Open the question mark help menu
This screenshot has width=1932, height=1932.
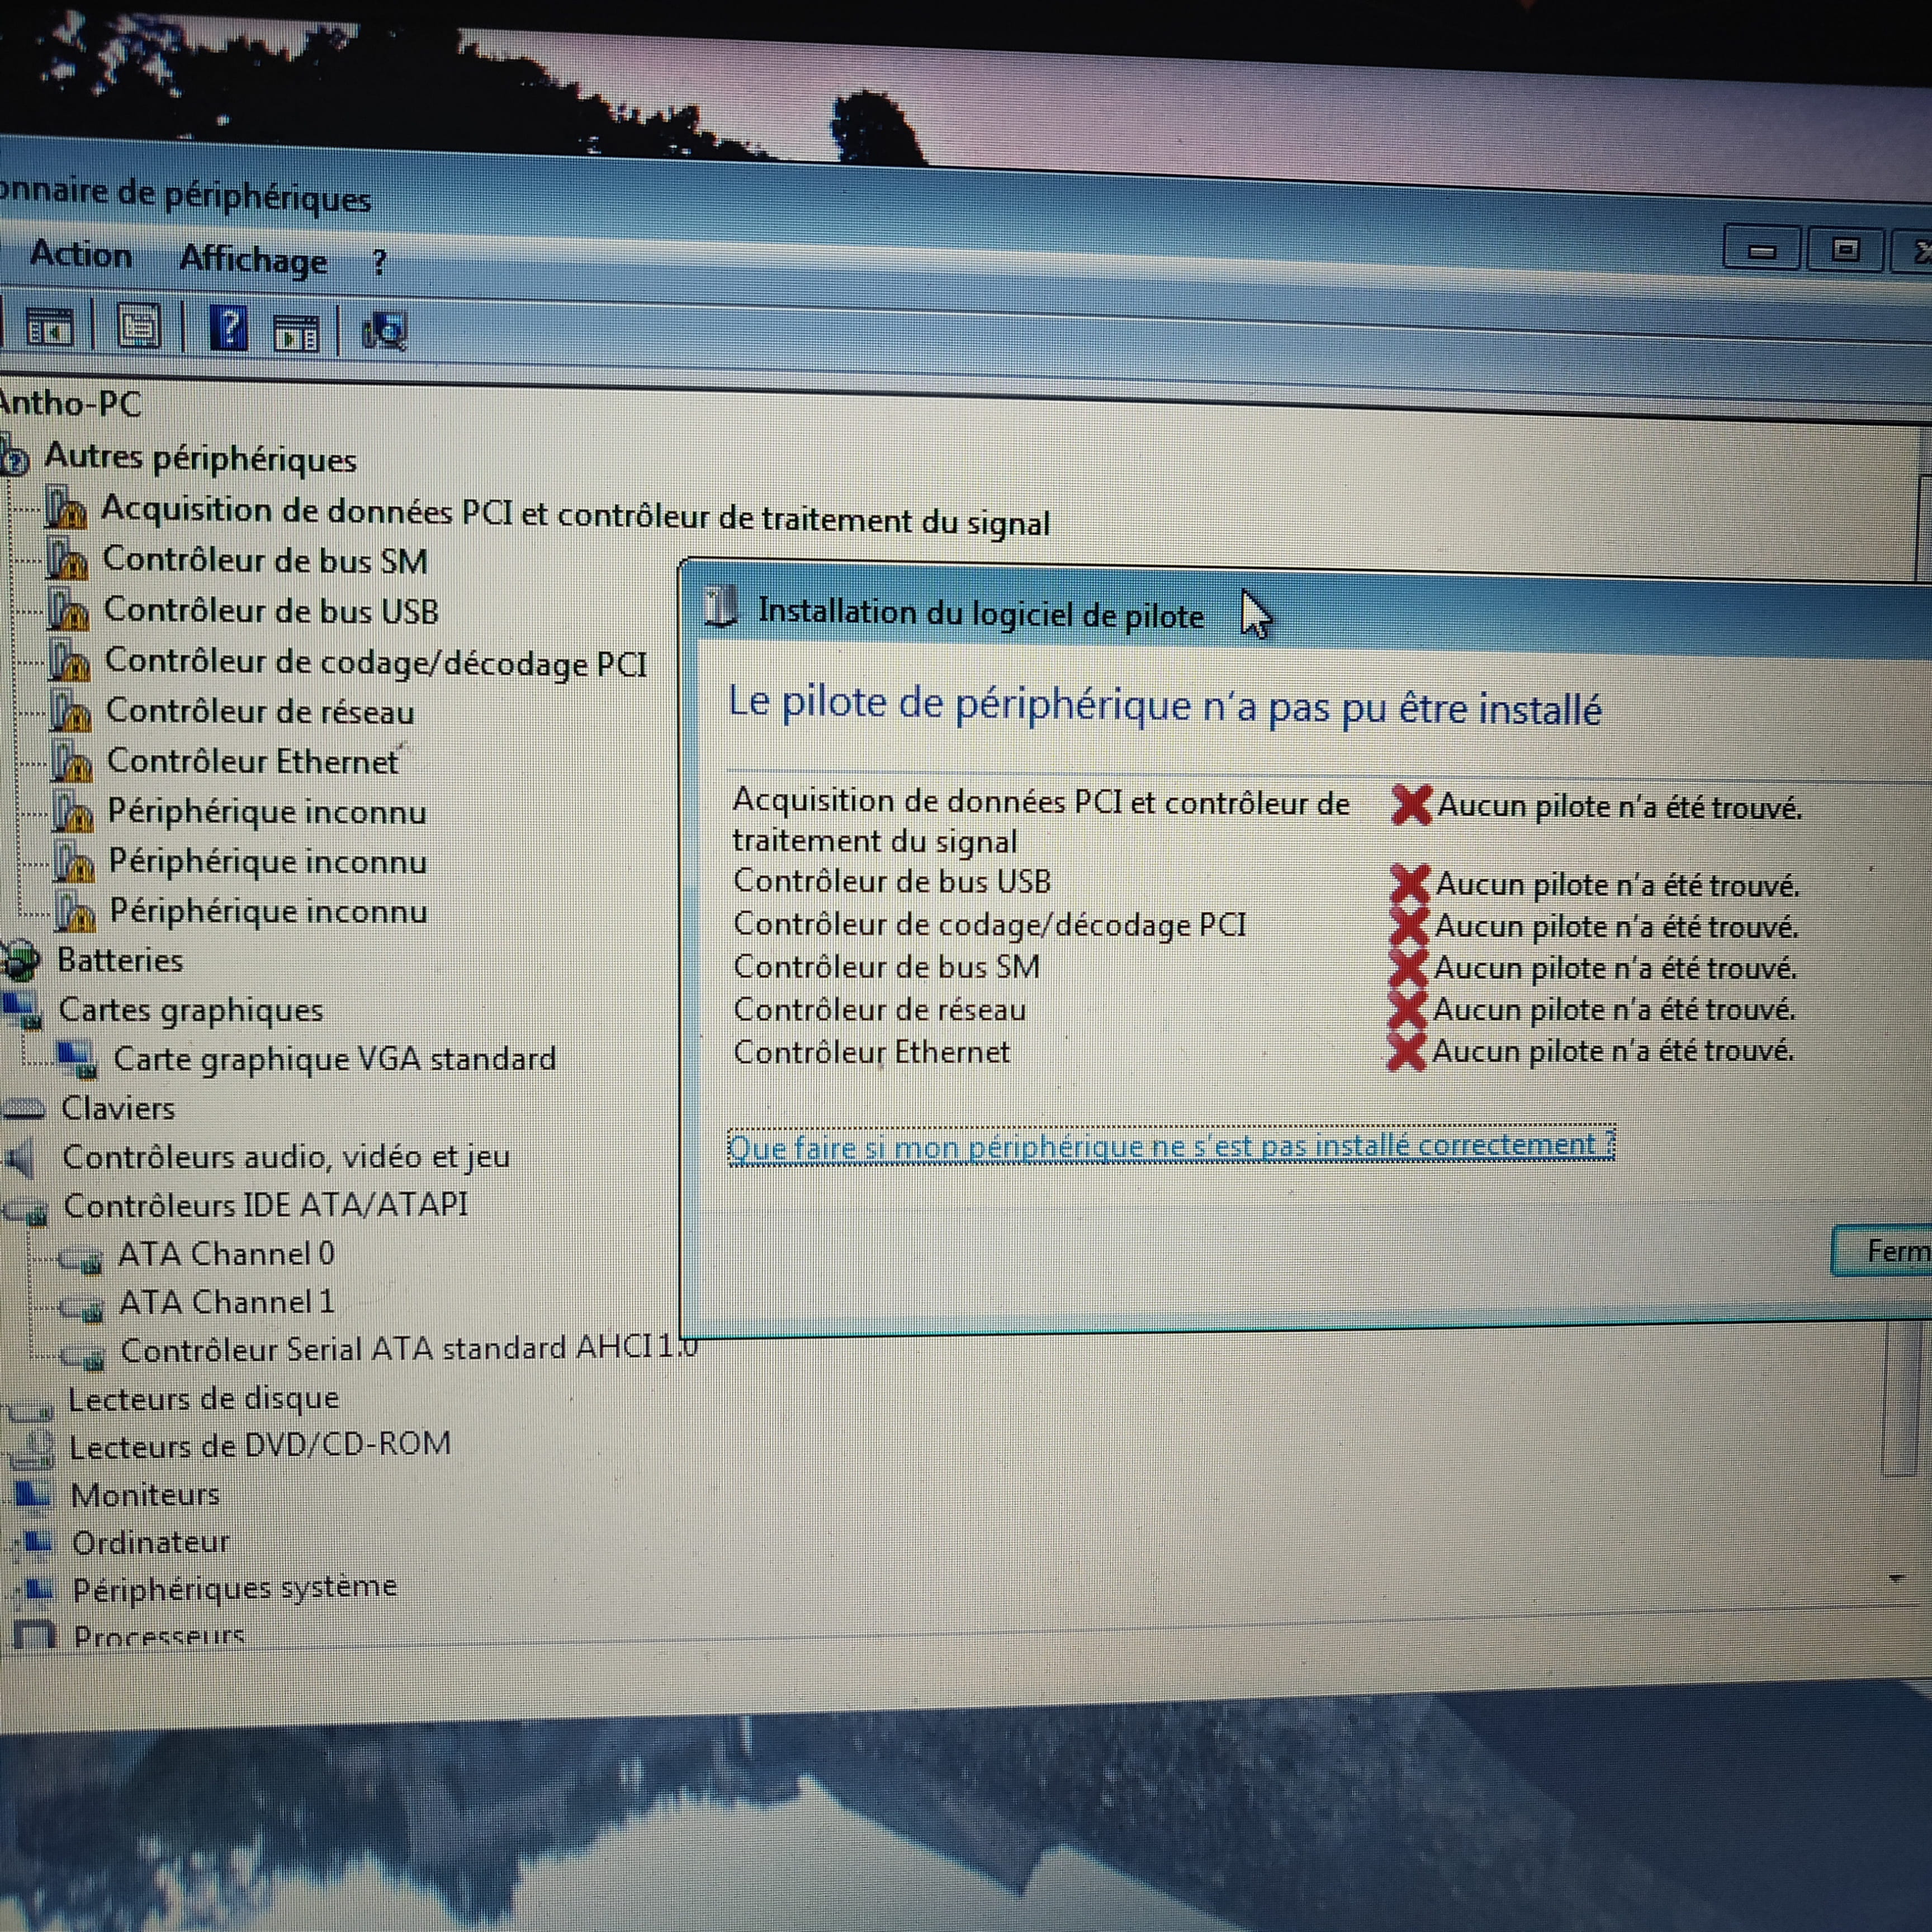[379, 263]
